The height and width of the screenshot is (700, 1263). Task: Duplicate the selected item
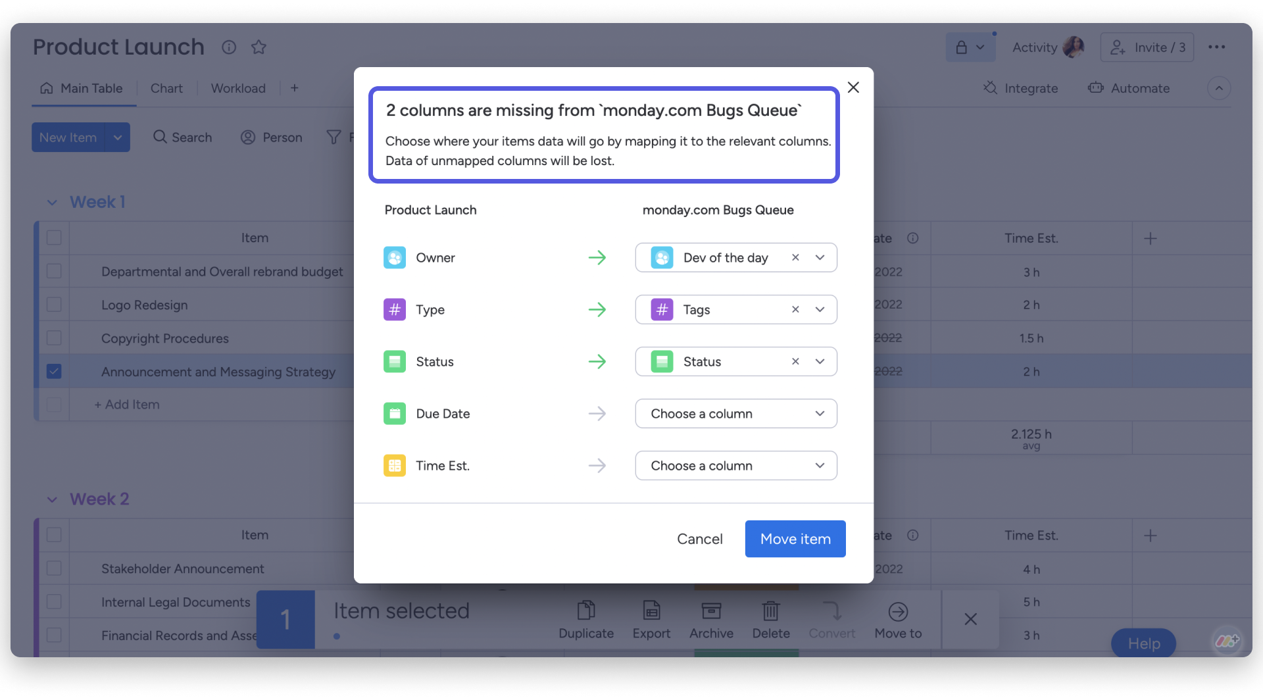coord(586,620)
